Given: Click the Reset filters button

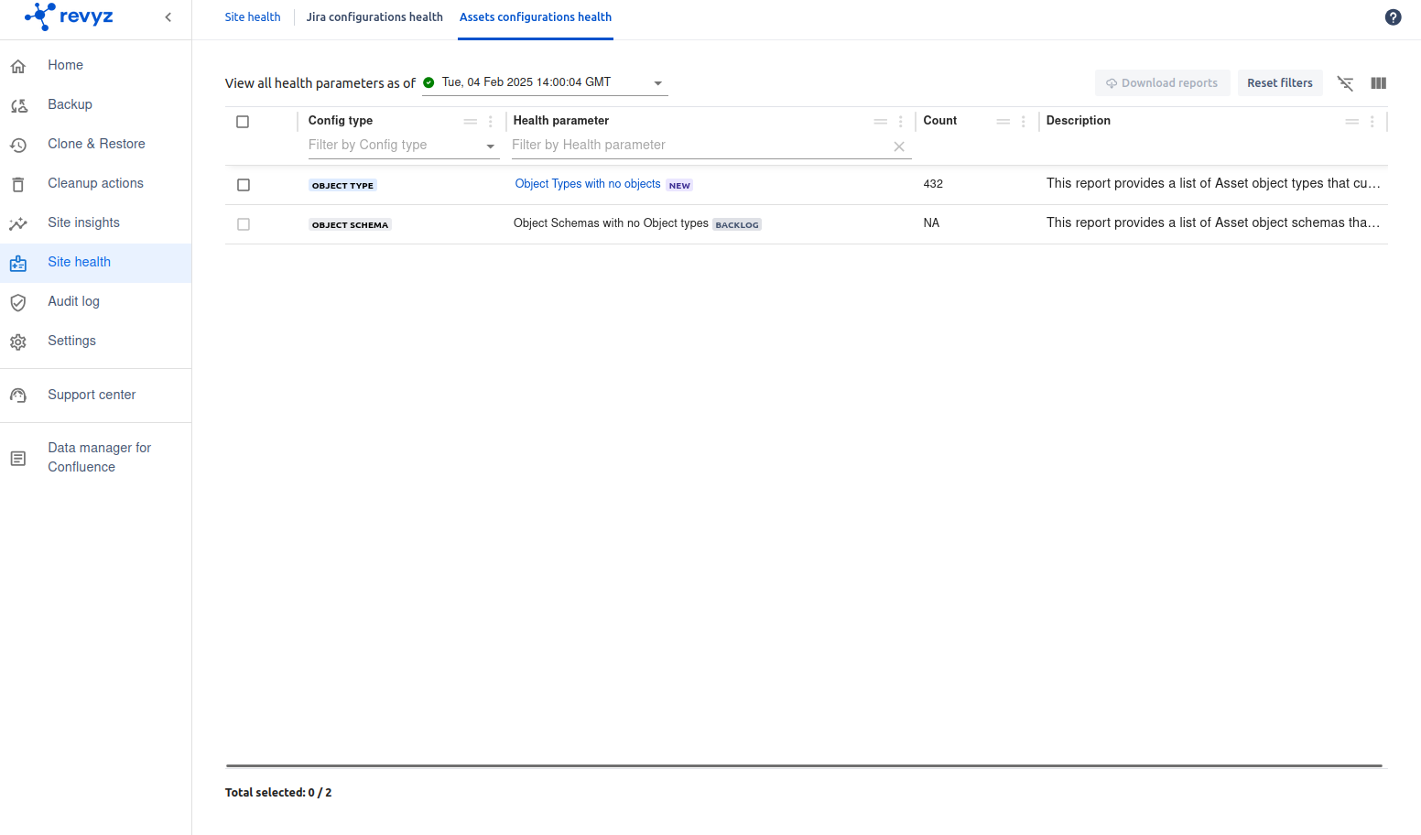Looking at the screenshot, I should click(1279, 83).
